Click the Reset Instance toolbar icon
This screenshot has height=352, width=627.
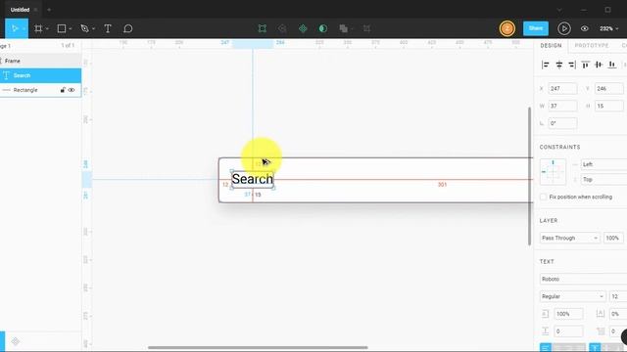282,28
